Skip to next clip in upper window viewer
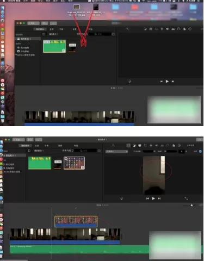Image resolution: width=204 pixels, height=261 pixels. [x=173, y=82]
